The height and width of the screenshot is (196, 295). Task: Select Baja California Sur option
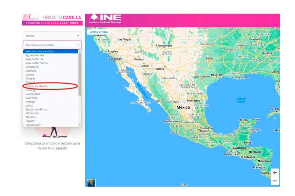click(37, 63)
